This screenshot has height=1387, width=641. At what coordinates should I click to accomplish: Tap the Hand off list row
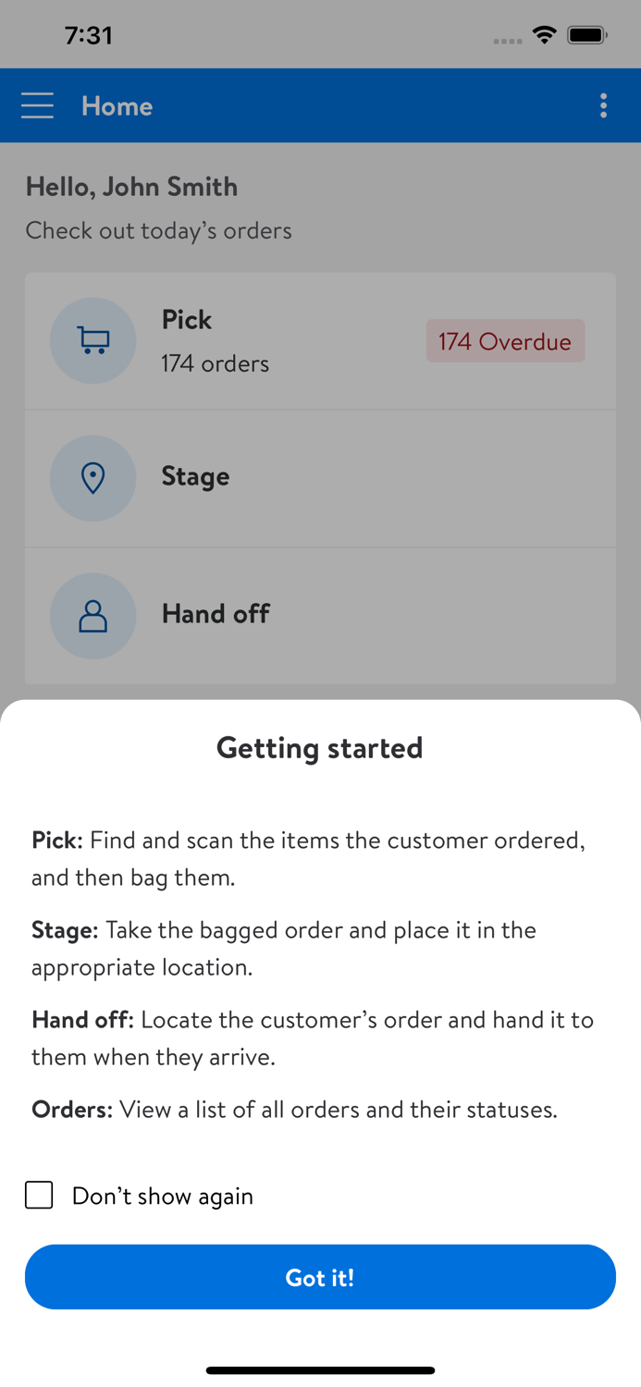click(320, 616)
